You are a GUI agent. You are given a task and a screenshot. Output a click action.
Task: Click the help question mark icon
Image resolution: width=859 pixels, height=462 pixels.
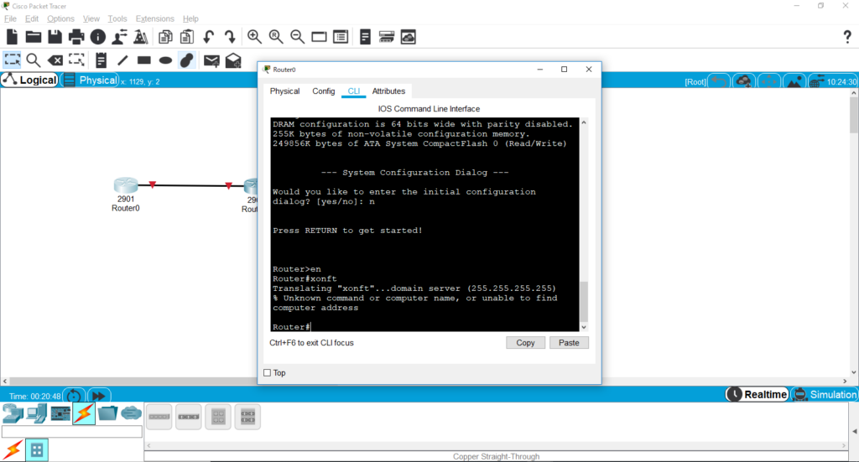pyautogui.click(x=847, y=37)
